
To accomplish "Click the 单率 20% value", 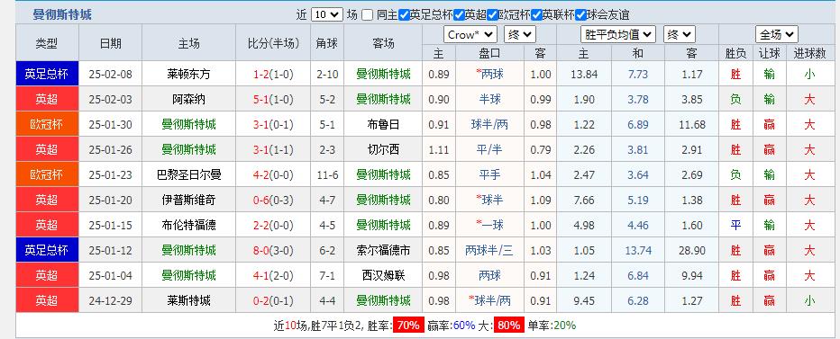I will coord(565,326).
